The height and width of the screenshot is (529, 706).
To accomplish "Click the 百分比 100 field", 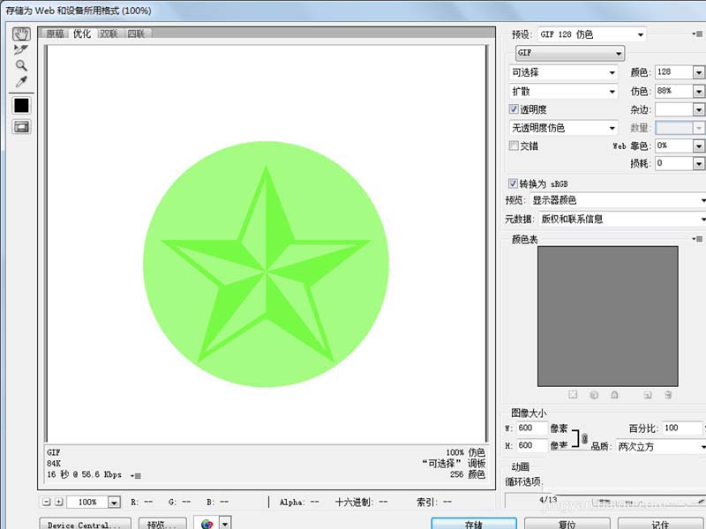I will coord(681,428).
